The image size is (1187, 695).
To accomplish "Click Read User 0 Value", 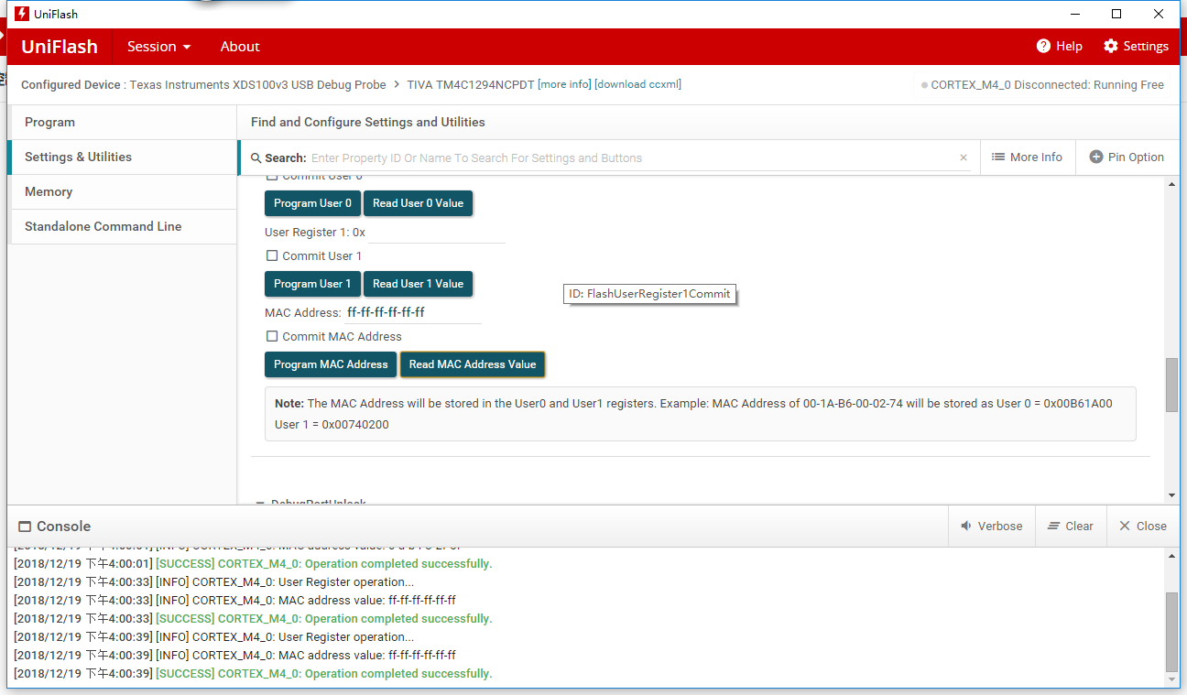I will pyautogui.click(x=418, y=203).
